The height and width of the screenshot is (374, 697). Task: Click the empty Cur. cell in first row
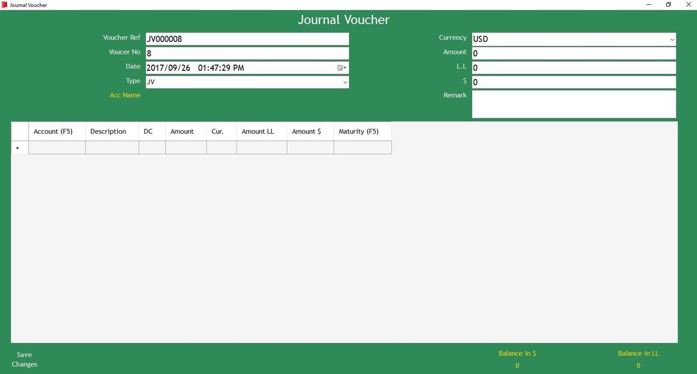click(x=221, y=148)
